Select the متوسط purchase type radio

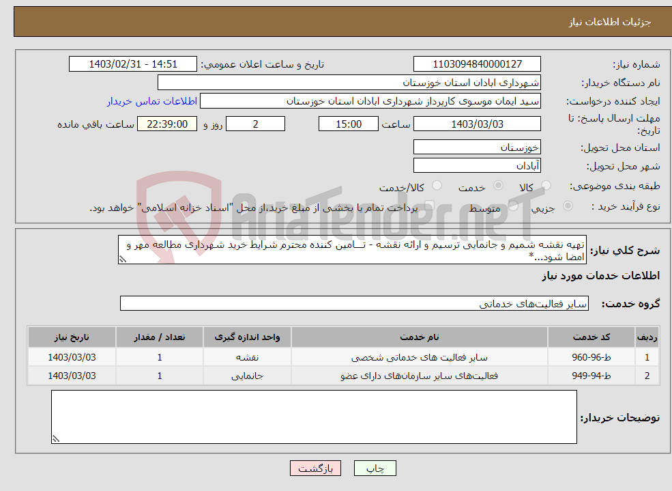(x=513, y=206)
